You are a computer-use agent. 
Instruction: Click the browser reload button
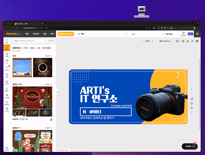pyautogui.click(x=13, y=28)
